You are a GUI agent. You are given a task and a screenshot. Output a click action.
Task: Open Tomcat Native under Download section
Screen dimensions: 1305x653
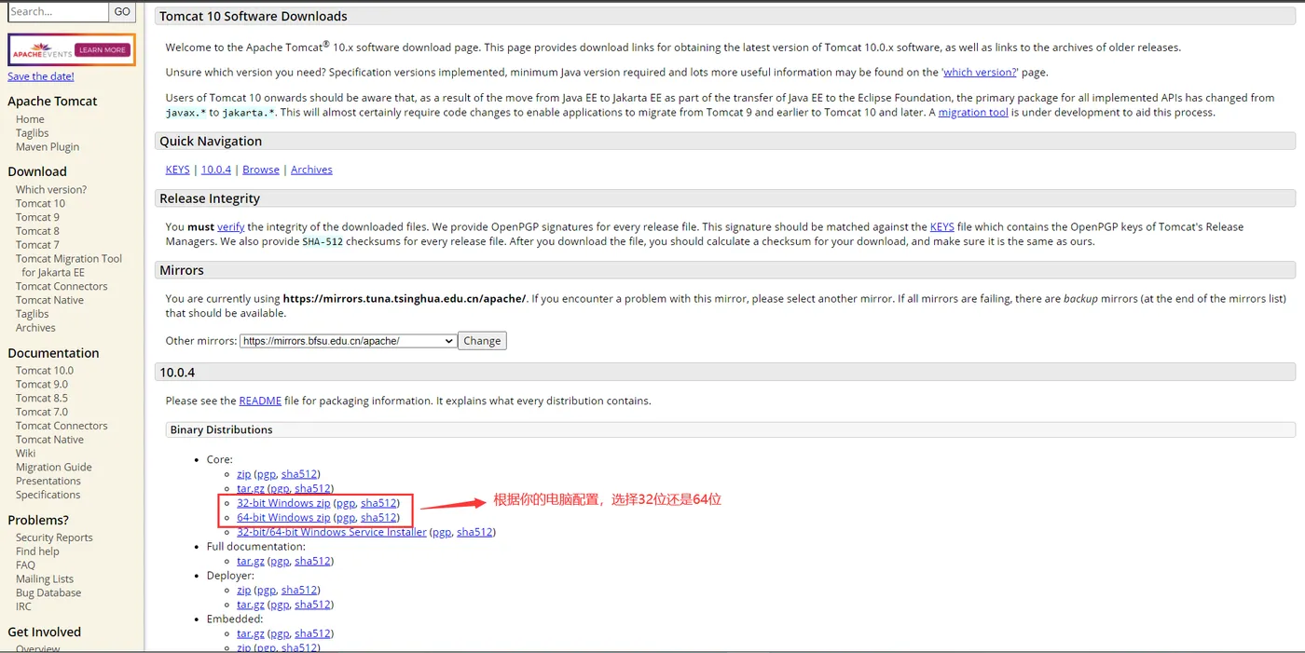(x=49, y=300)
